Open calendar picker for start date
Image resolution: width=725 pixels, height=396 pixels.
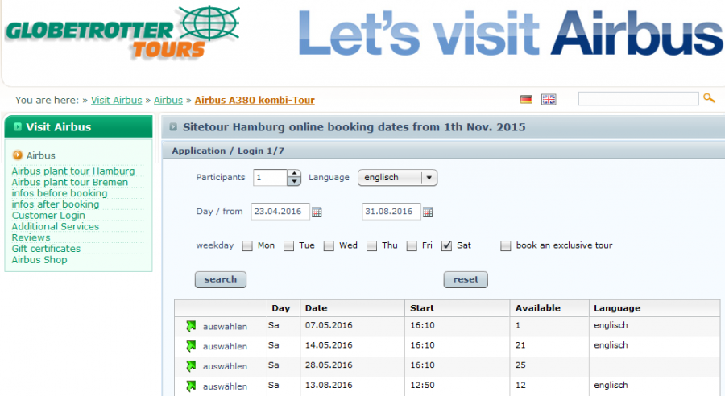[317, 212]
